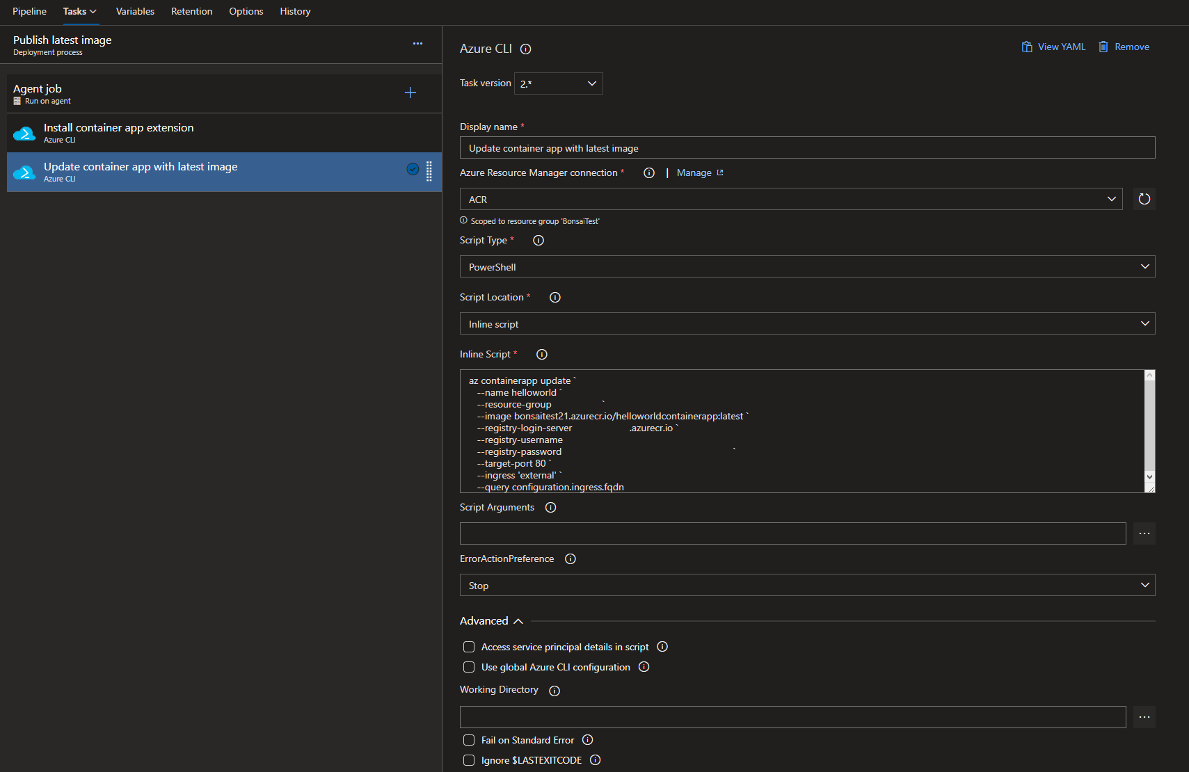This screenshot has height=772, width=1189.
Task: Open the Options tab
Action: (246, 11)
